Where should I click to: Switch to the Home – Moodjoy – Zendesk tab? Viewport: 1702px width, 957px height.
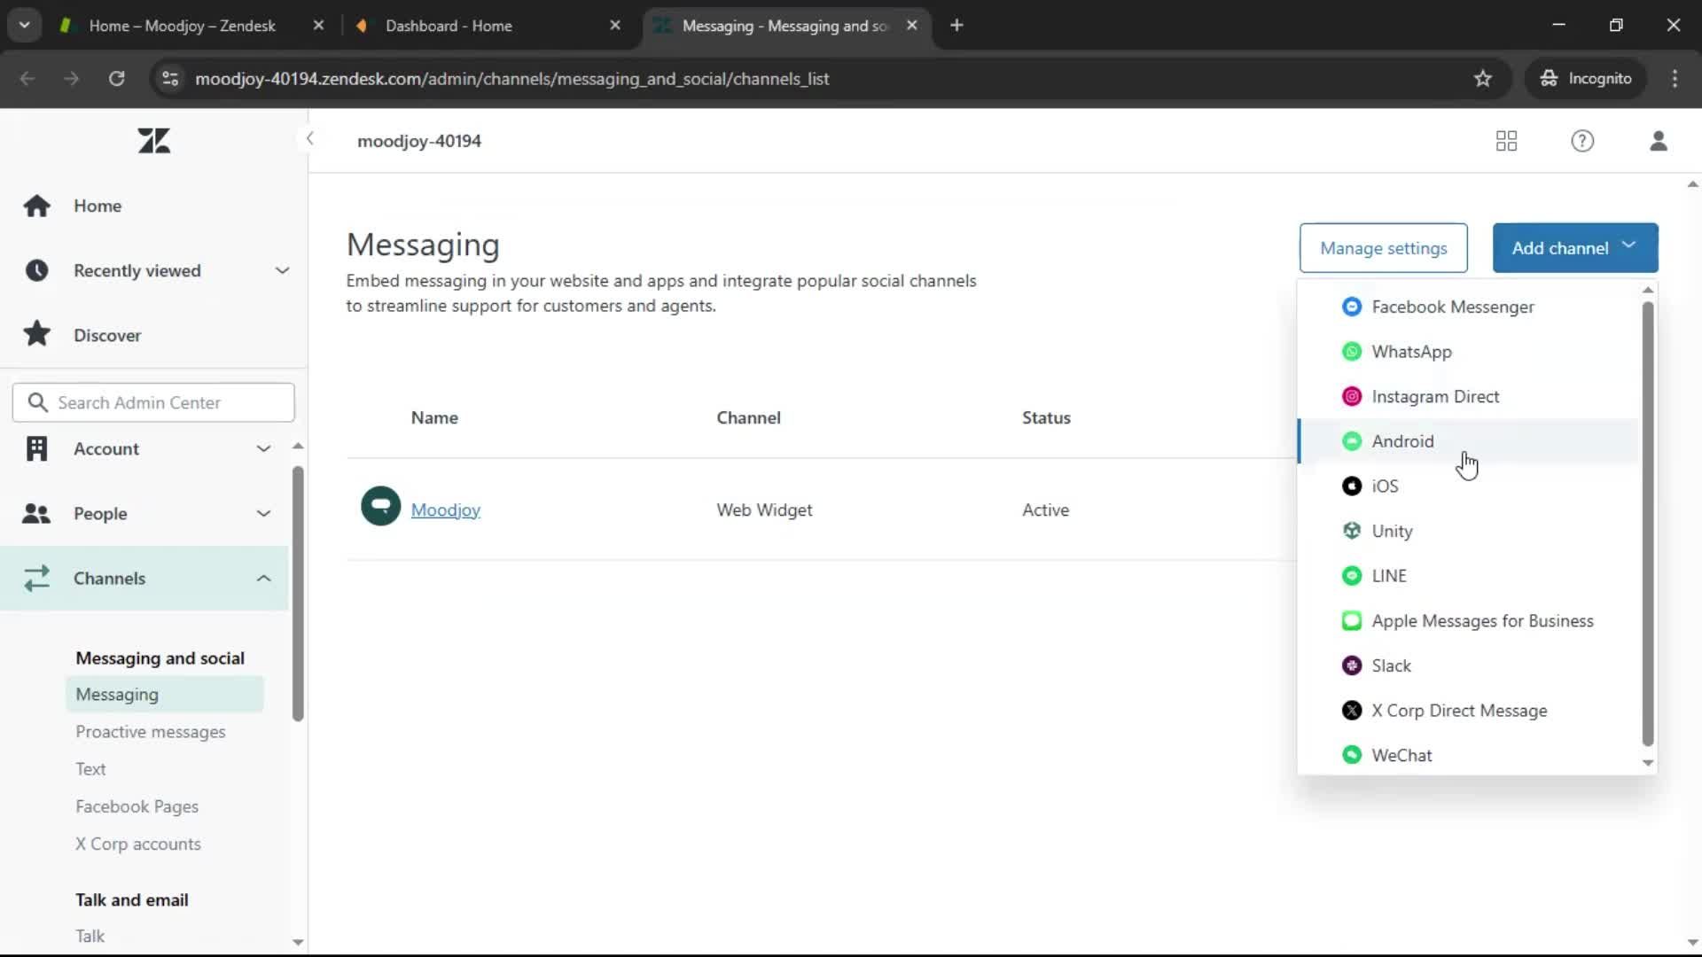click(x=182, y=26)
